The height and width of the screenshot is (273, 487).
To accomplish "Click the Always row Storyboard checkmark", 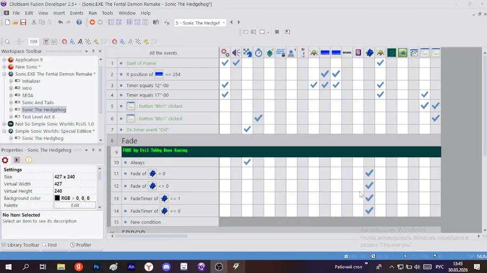I will pos(247,162).
